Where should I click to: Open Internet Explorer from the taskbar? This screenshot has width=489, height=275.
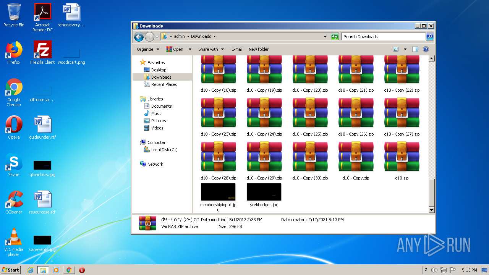tap(30, 270)
